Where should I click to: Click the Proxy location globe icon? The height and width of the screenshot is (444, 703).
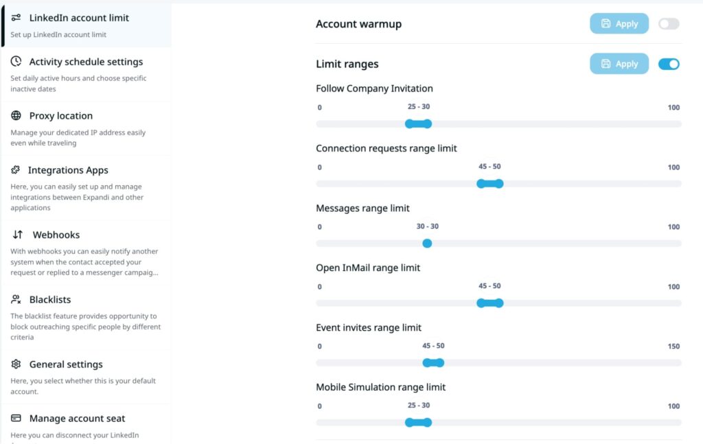pyautogui.click(x=16, y=116)
